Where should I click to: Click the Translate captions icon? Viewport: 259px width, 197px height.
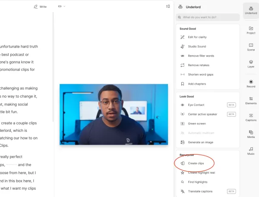click(x=182, y=191)
